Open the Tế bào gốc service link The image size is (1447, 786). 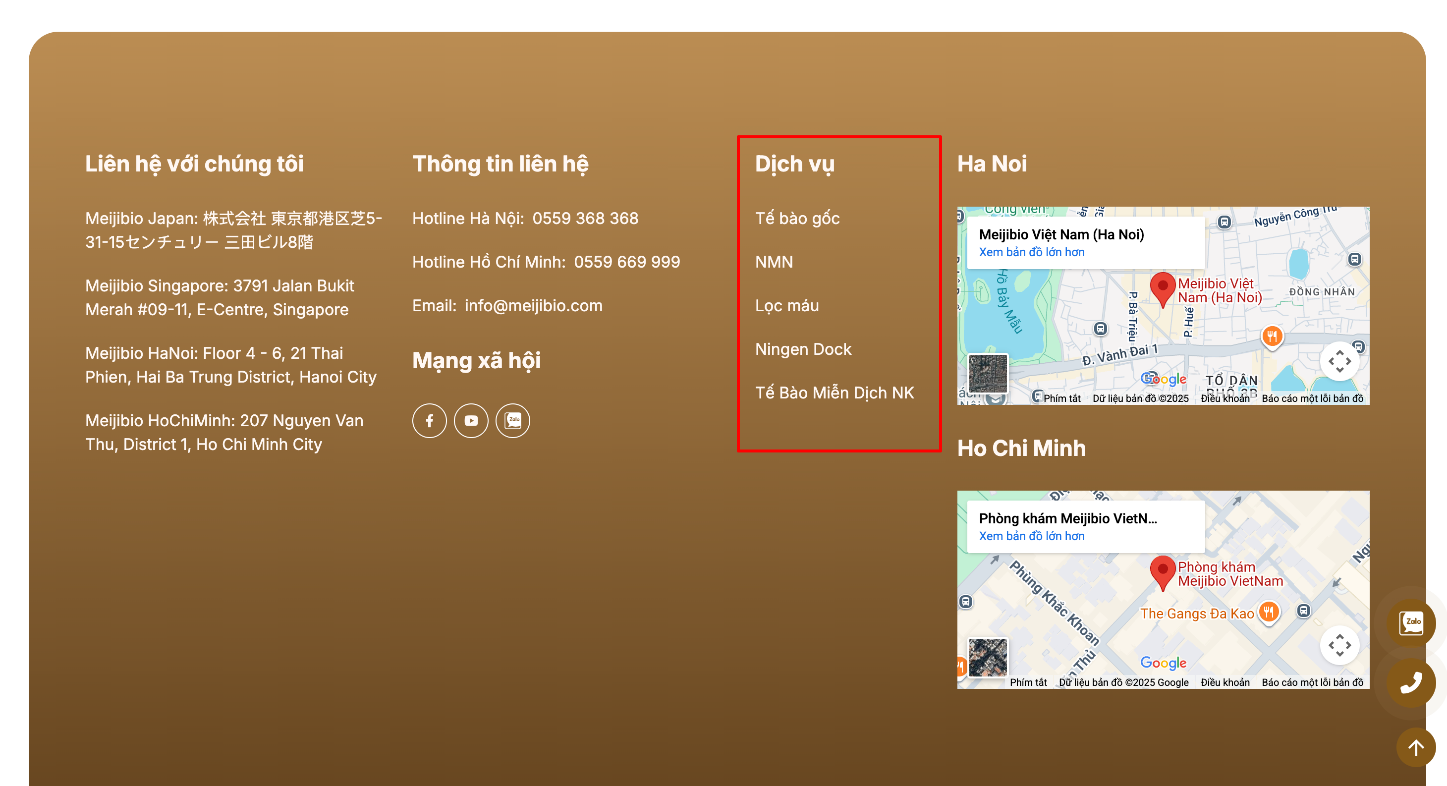(797, 218)
